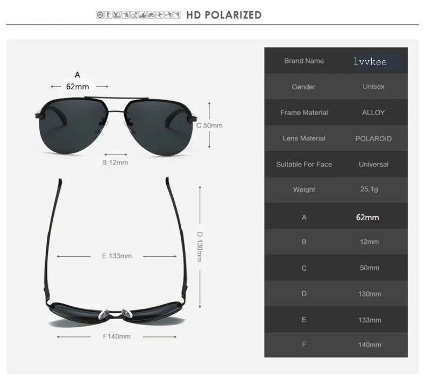Viewport: 425px width, 380px height.
Task: Click the POLAROID lens material value
Action: click(373, 139)
